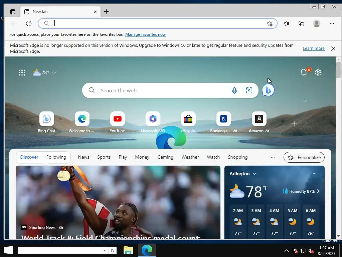Click the address bar input field
Screen dimensions: 342x257
click(x=158, y=23)
